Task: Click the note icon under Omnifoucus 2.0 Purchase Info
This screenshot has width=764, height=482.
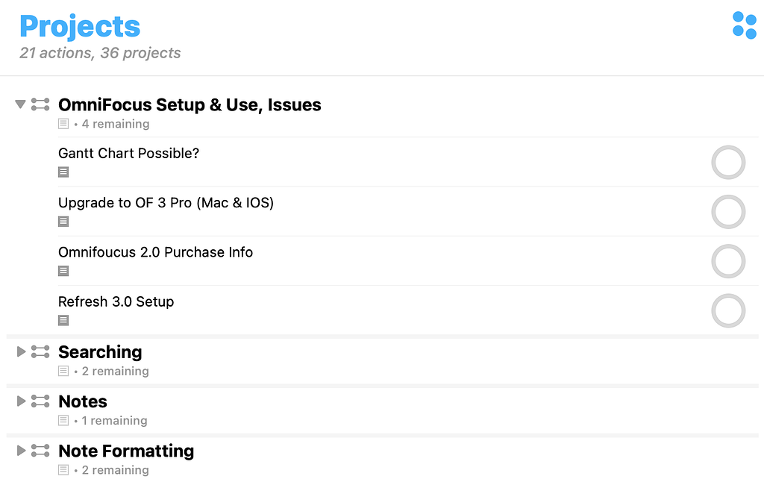Action: click(x=63, y=271)
